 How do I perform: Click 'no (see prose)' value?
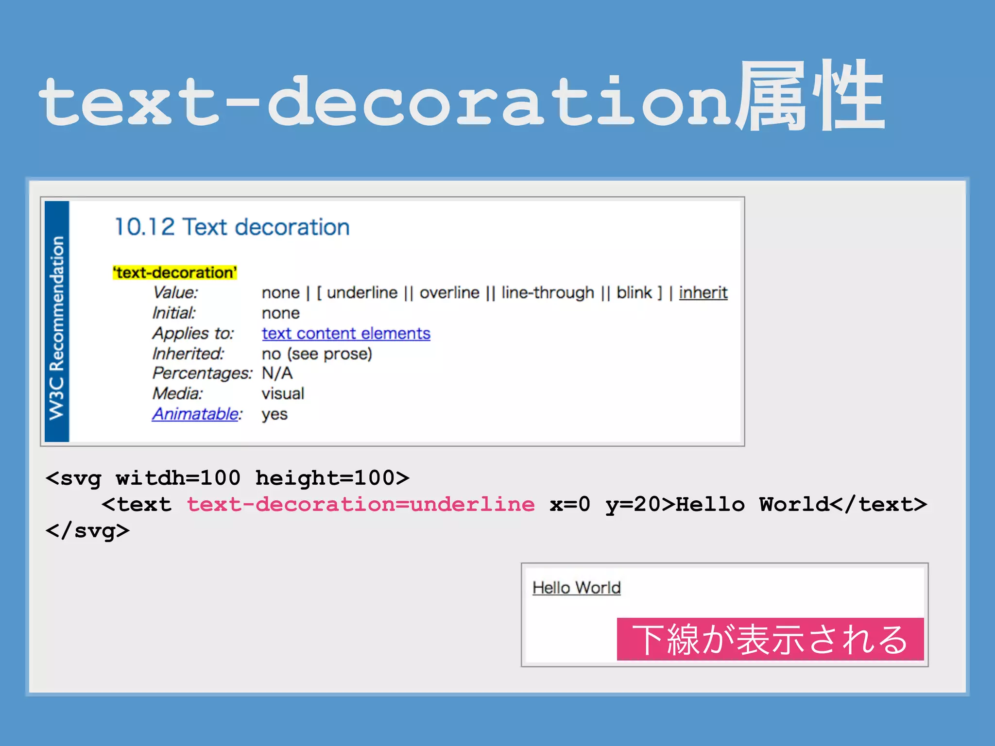(x=317, y=354)
